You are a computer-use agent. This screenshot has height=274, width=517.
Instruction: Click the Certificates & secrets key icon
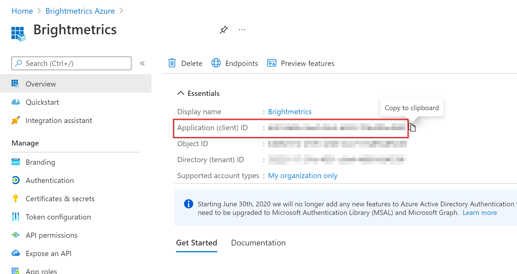pyautogui.click(x=16, y=198)
